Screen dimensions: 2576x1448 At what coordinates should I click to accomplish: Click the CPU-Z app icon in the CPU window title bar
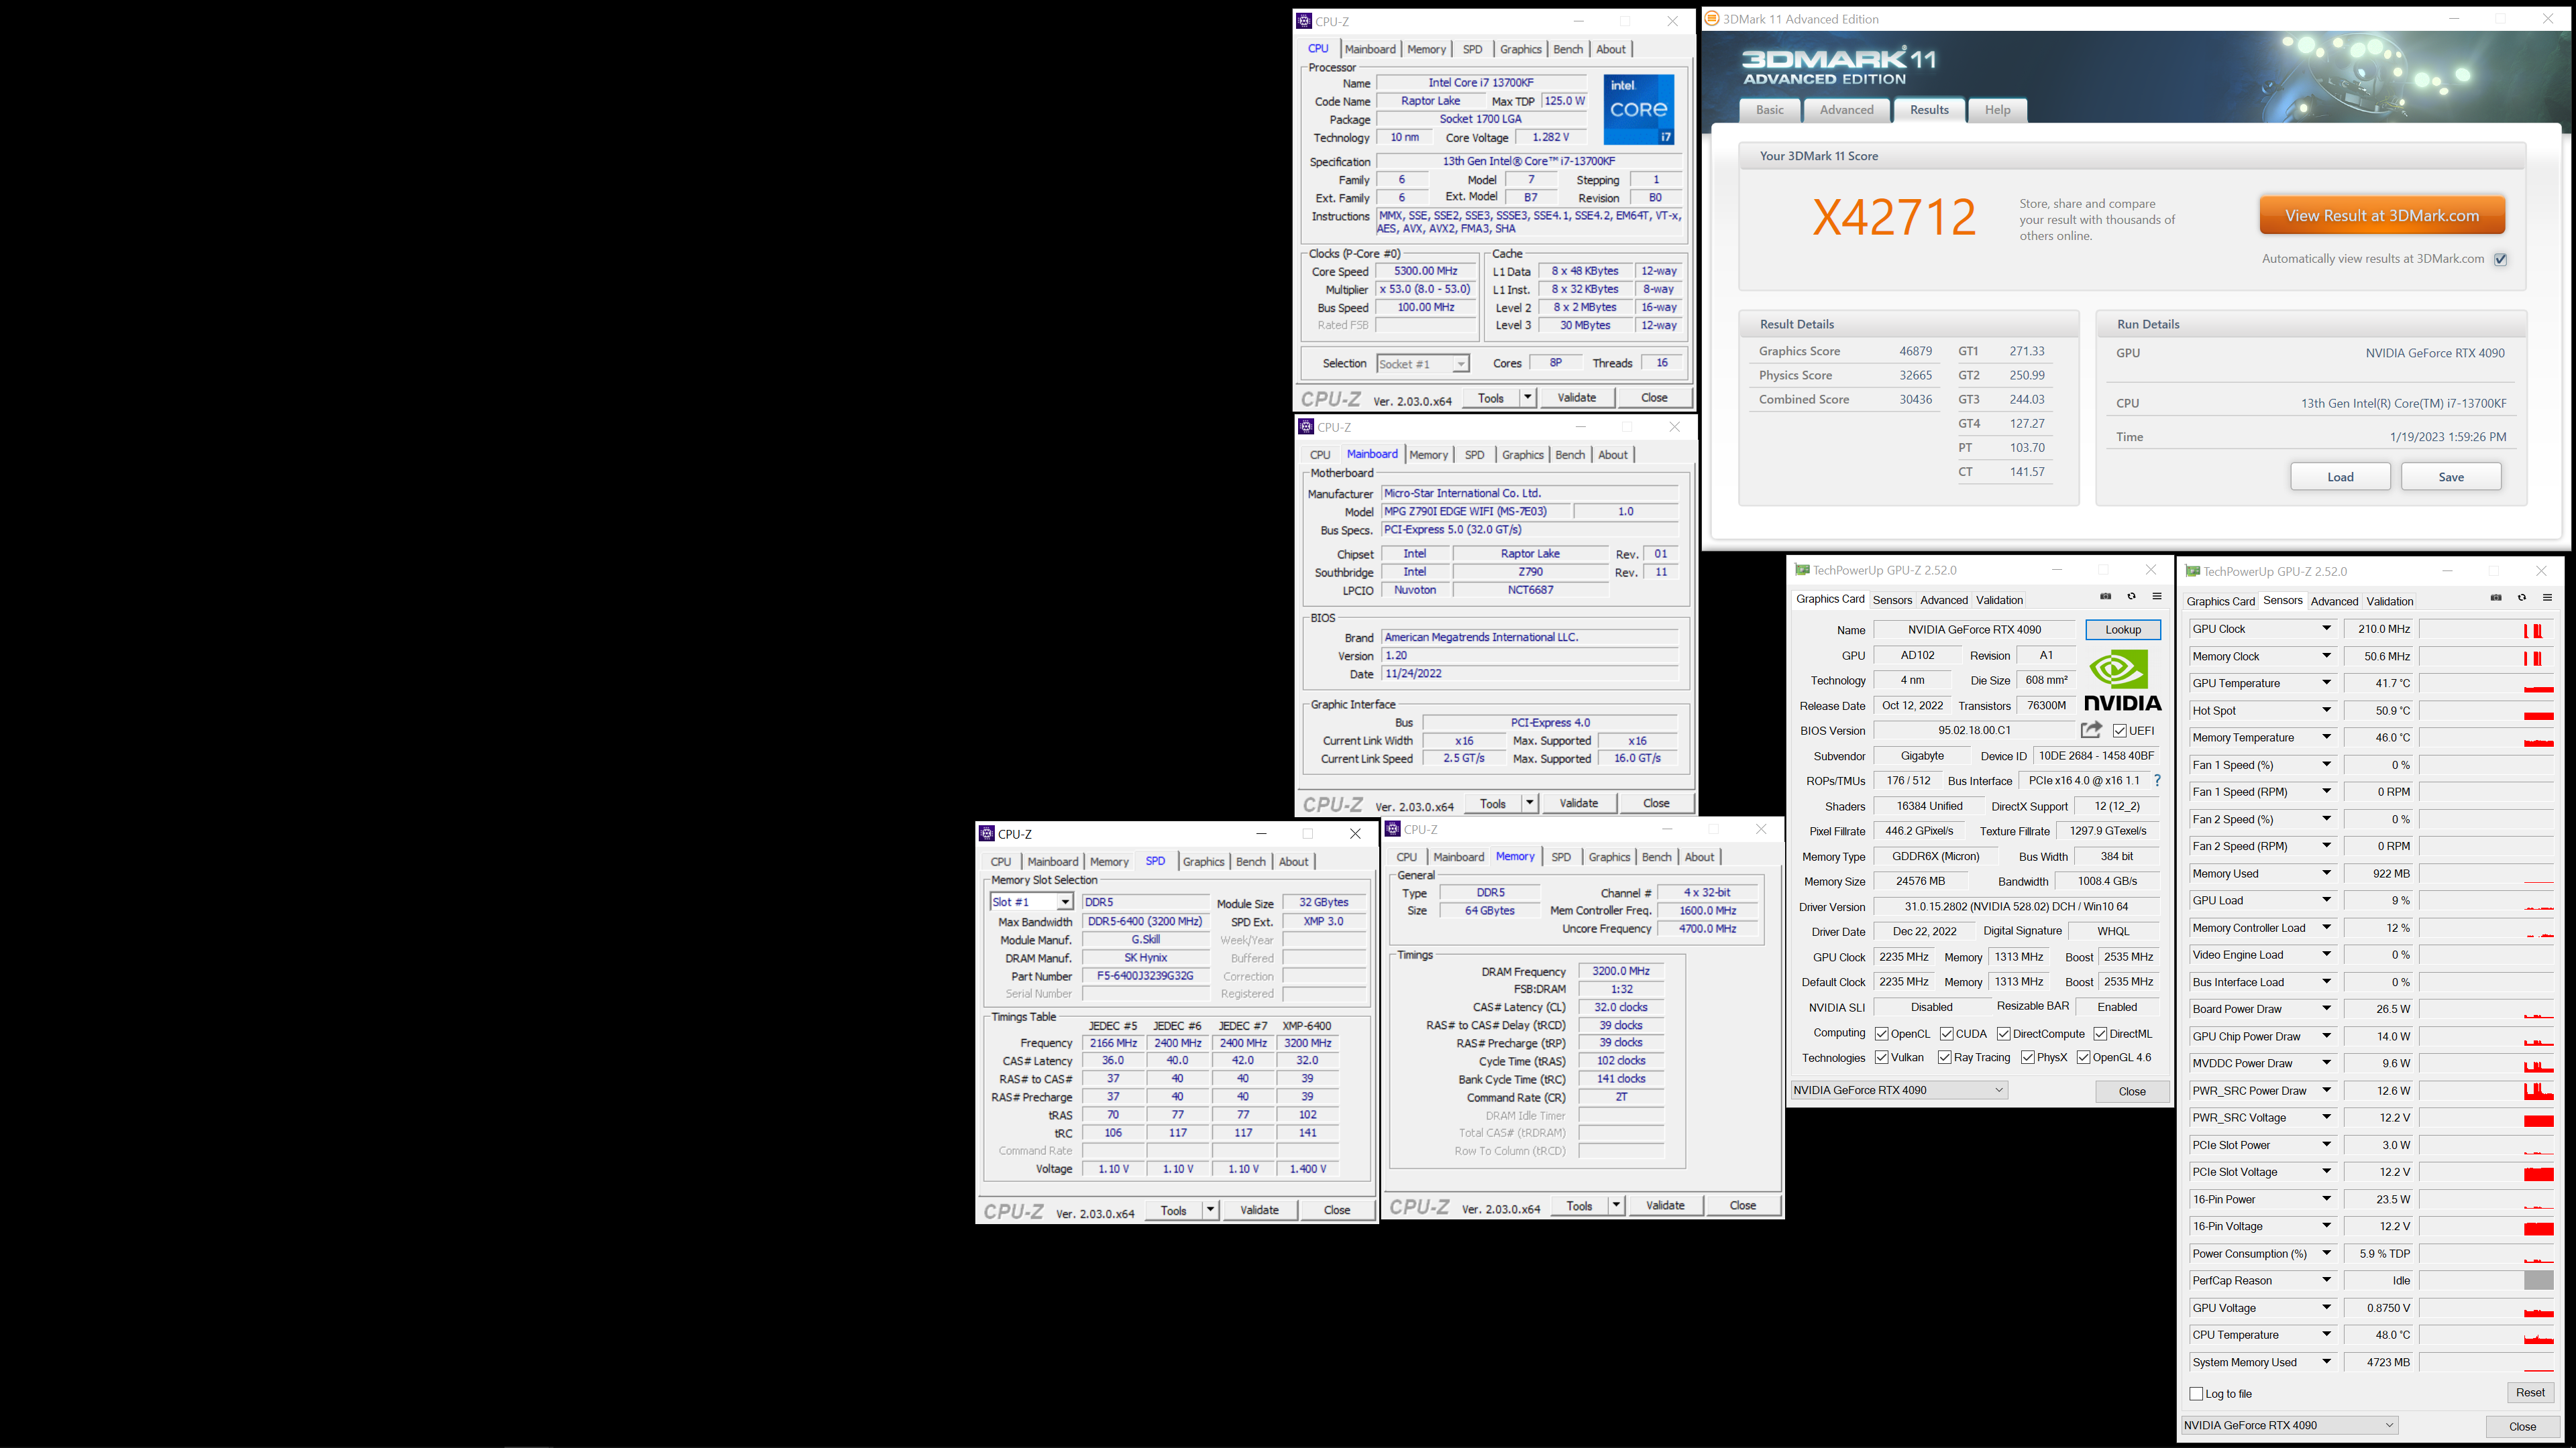pyautogui.click(x=1304, y=21)
